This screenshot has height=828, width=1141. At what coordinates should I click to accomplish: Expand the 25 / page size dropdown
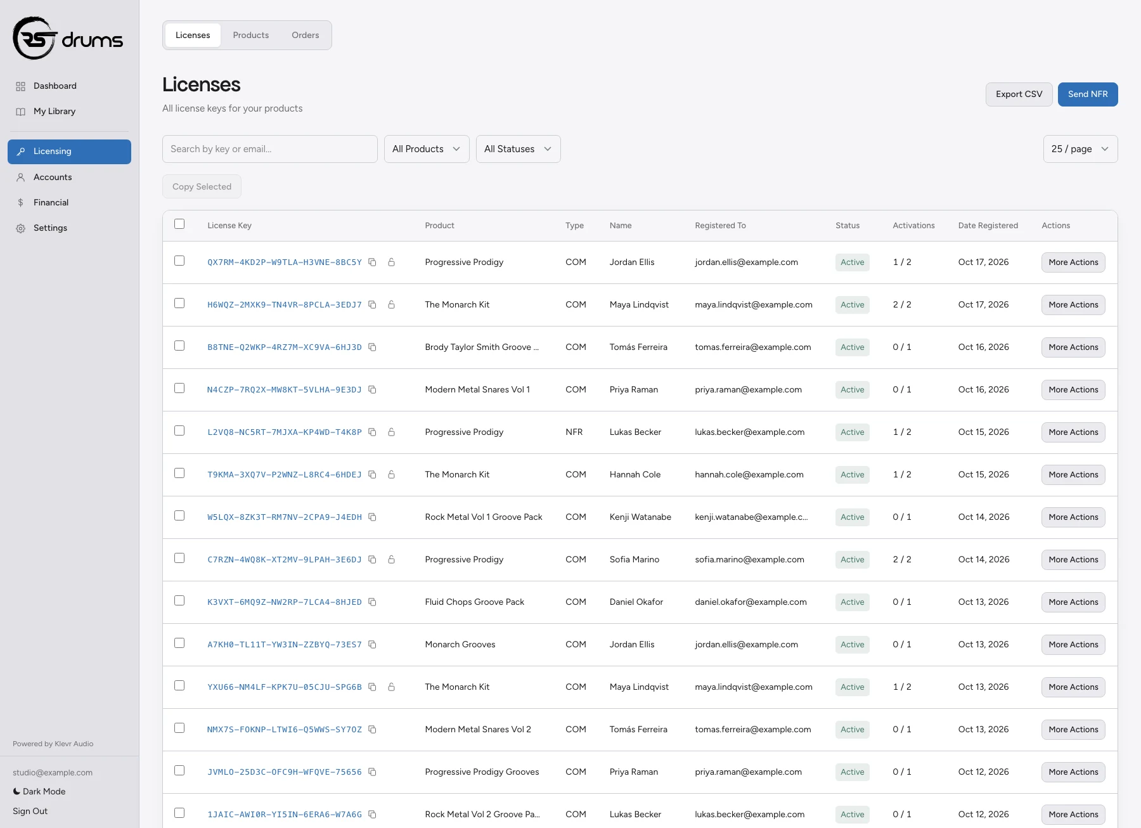1080,149
